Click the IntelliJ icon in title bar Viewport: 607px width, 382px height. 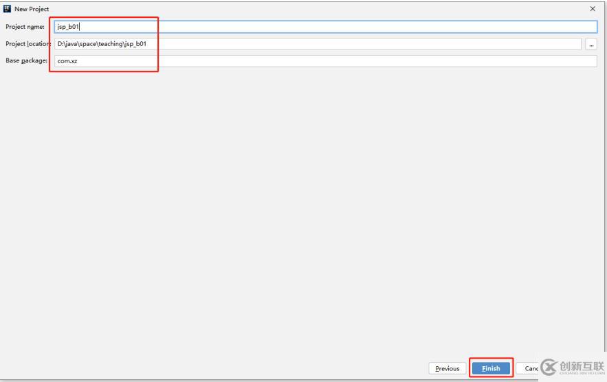click(7, 8)
